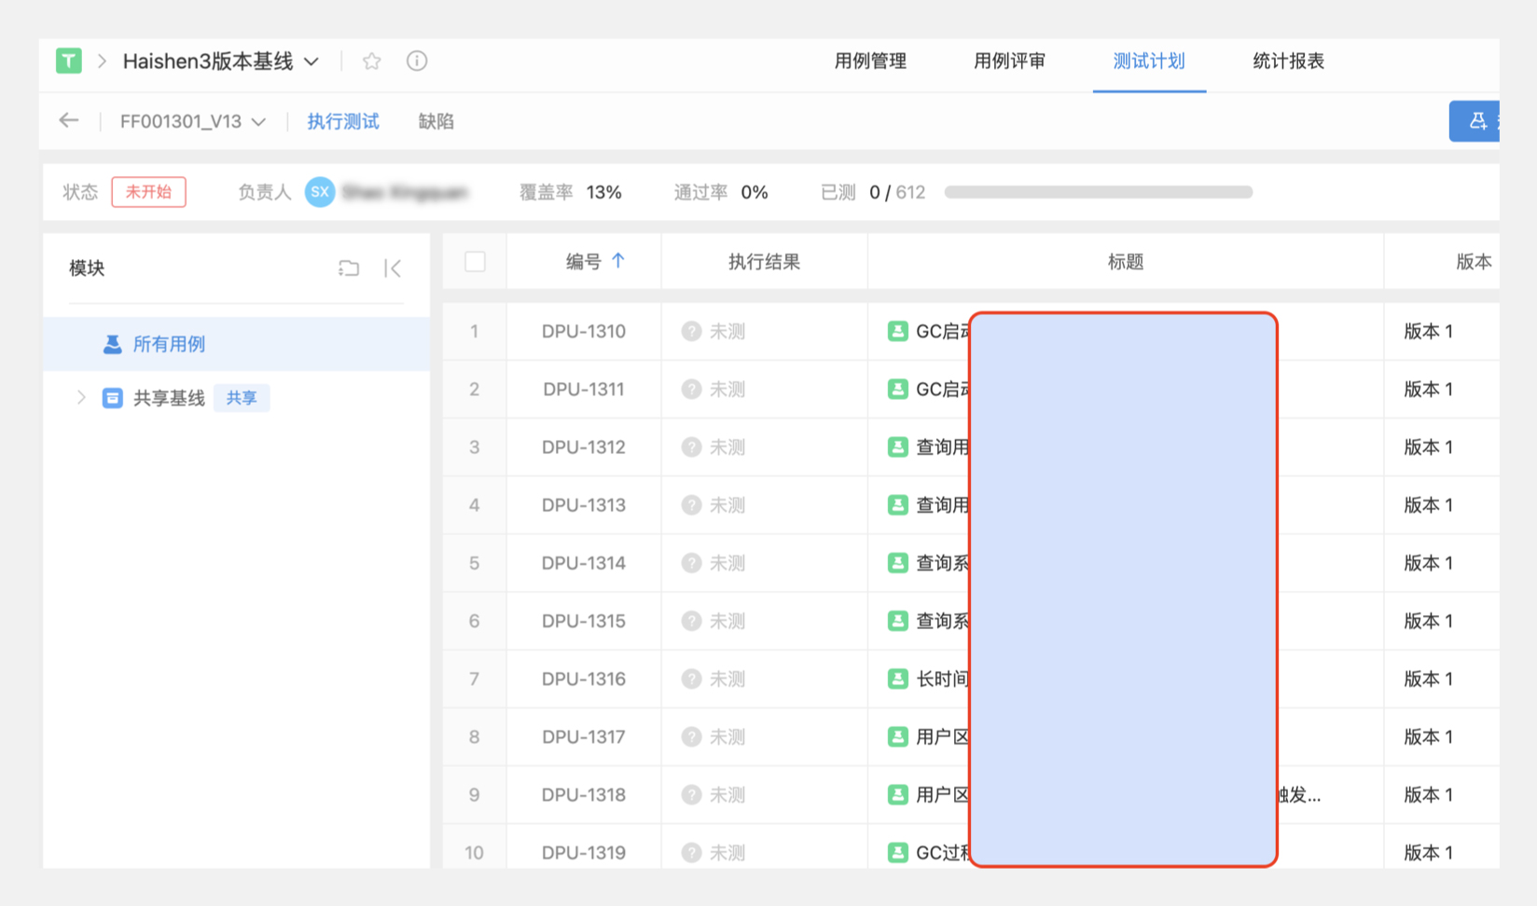Collapse the 模块 side panel

click(393, 268)
